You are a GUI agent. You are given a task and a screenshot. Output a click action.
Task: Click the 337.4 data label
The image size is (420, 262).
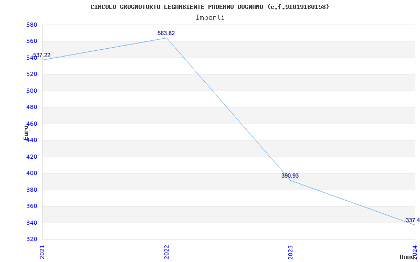point(413,220)
